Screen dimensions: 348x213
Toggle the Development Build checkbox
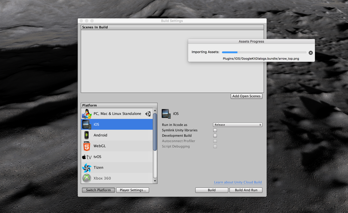click(215, 136)
